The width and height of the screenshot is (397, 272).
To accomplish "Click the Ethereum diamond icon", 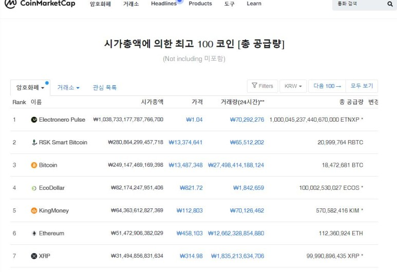I will 34,234.
